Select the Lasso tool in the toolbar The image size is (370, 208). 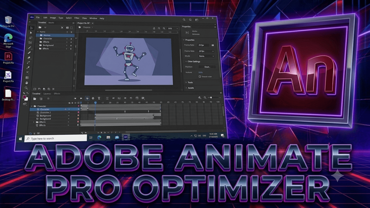coord(31,38)
